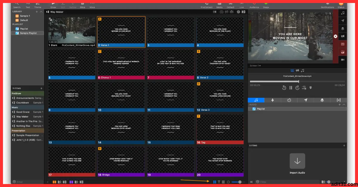The image size is (358, 187).
Task: Clear audio layer music note icon
Action: pyautogui.click(x=343, y=13)
